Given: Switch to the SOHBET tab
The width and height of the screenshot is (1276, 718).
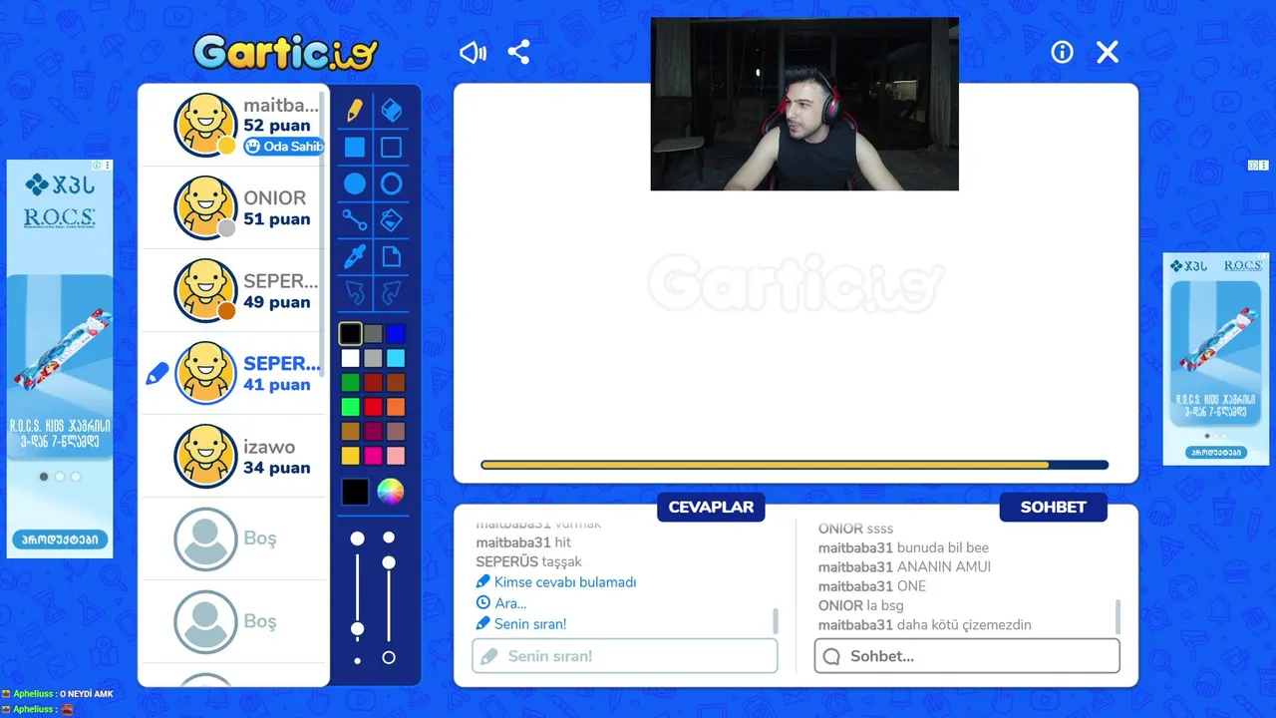Looking at the screenshot, I should [x=1053, y=507].
